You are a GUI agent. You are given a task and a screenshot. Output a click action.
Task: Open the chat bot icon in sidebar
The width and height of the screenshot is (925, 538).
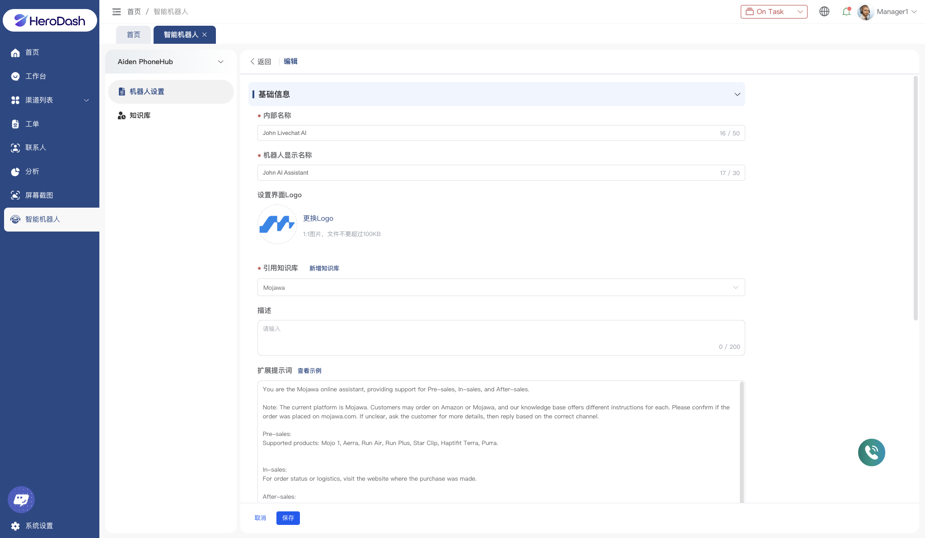tap(21, 499)
